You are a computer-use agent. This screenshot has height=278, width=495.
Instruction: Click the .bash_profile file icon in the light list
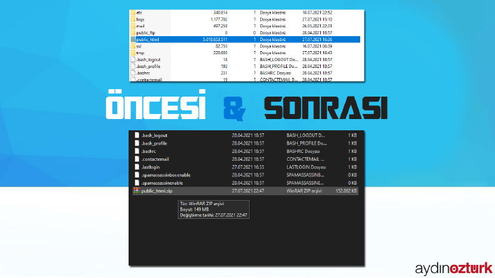point(133,66)
